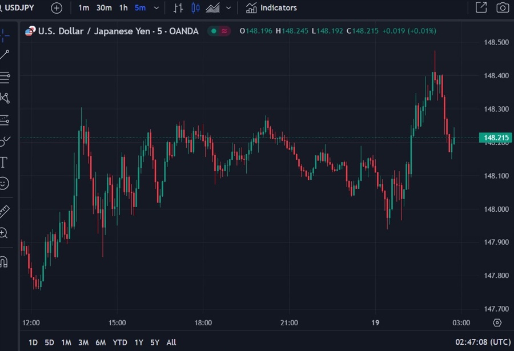Viewport: 514px width, 351px height.
Task: Choose the text annotation tool
Action: tap(4, 162)
